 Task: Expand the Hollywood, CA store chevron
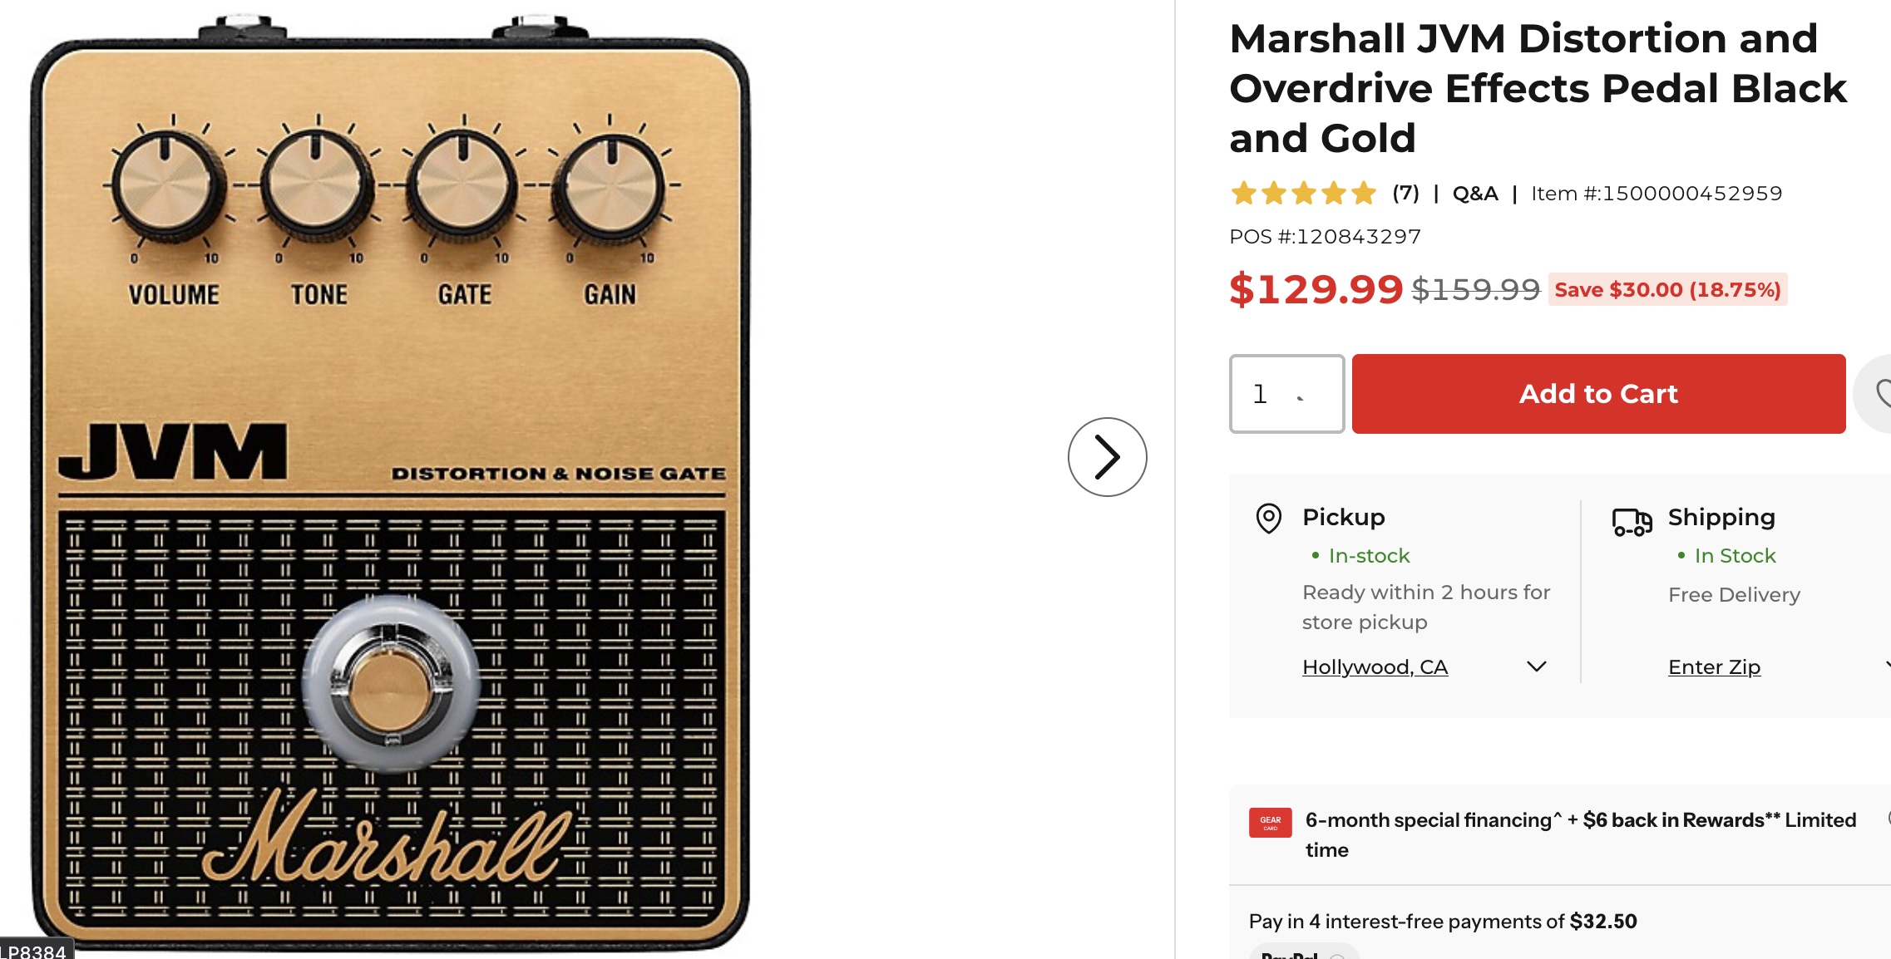click(1537, 666)
